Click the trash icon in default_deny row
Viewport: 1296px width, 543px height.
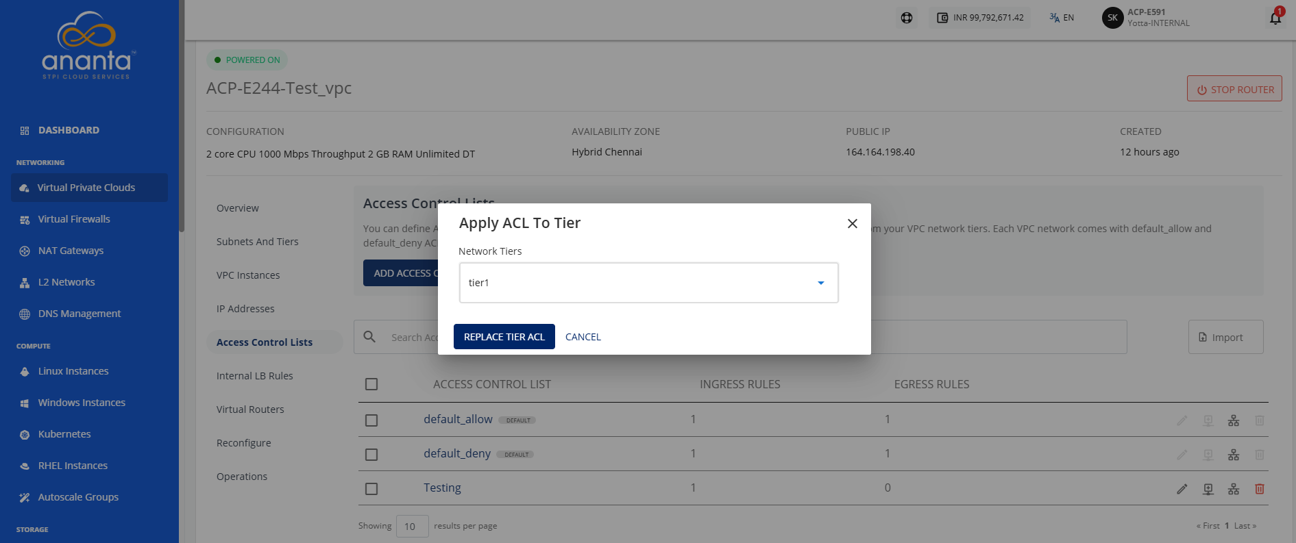point(1260,455)
